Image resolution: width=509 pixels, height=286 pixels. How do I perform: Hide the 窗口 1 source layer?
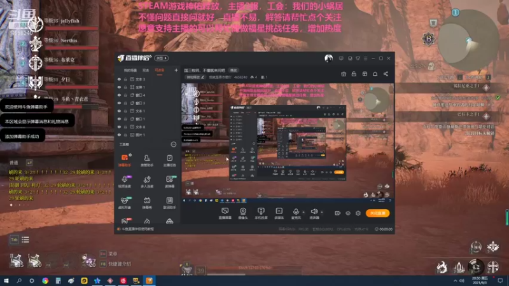(x=119, y=119)
